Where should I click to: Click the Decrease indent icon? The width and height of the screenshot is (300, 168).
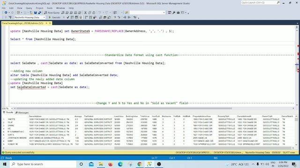[125, 17]
